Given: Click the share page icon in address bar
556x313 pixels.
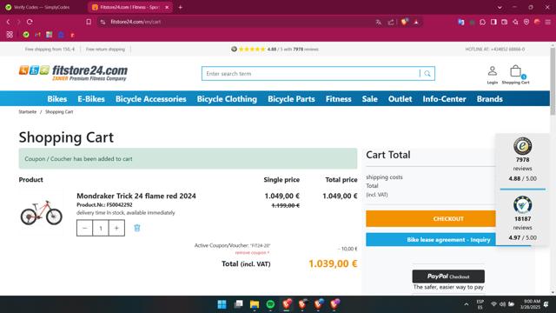Looking at the screenshot, I should 391,23.
